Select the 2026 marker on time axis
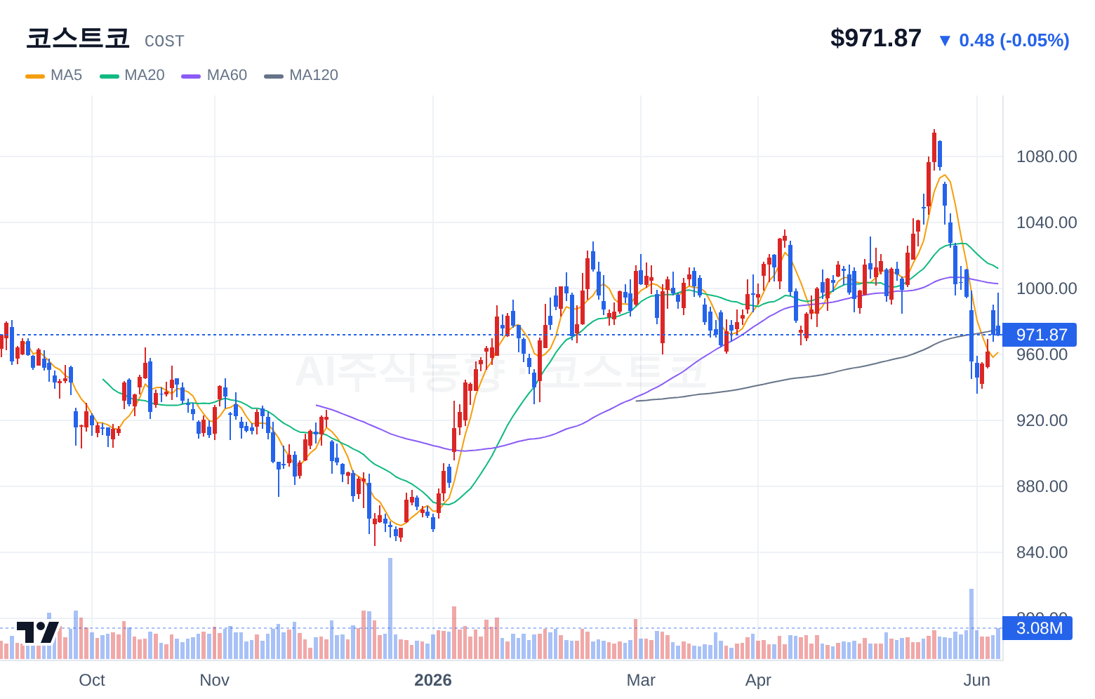This screenshot has width=1095, height=699. (433, 680)
